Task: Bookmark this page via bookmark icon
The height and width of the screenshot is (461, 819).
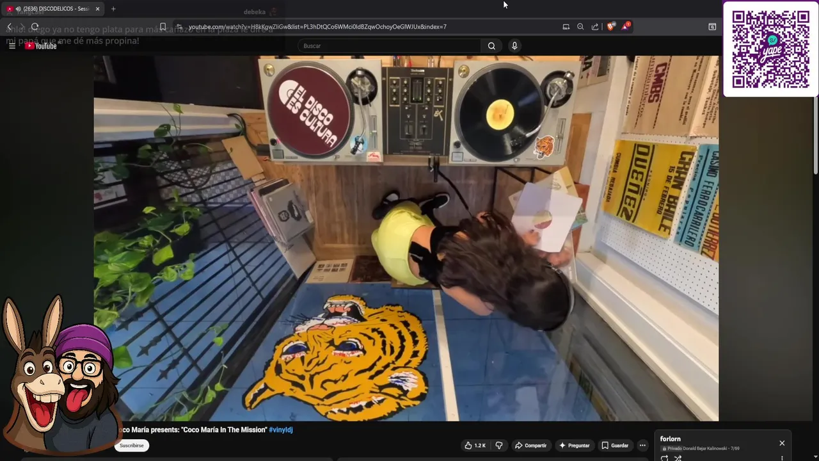Action: point(163,27)
